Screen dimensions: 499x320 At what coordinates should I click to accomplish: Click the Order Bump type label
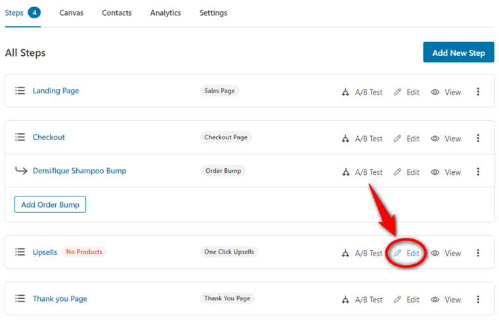tap(223, 171)
